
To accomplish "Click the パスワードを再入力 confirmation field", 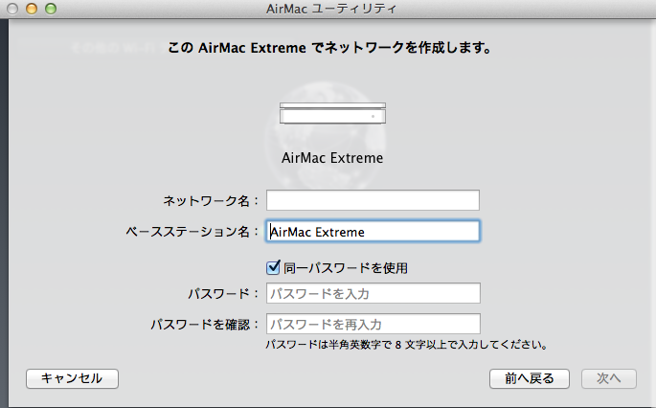I will tap(372, 324).
